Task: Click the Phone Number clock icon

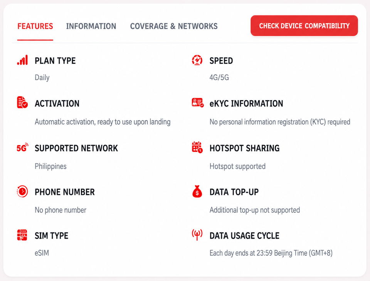Action: (x=22, y=191)
